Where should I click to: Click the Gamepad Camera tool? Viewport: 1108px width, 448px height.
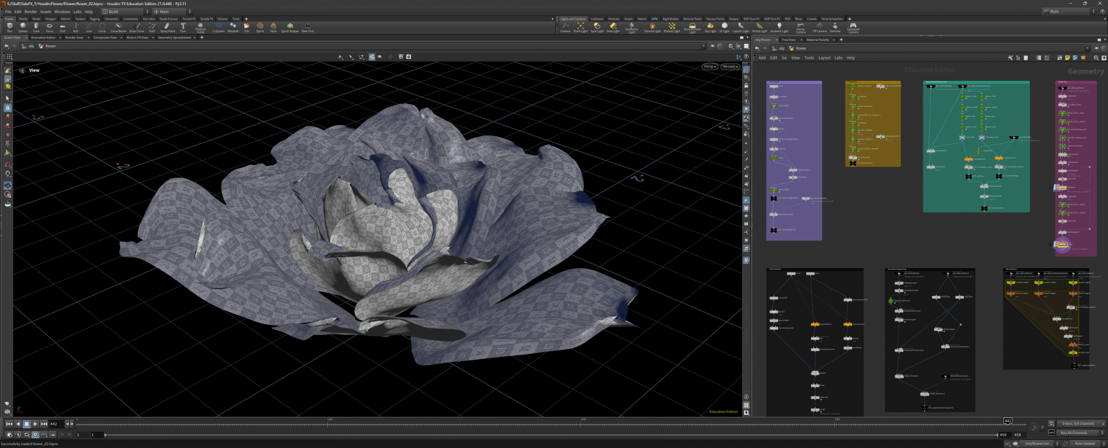(853, 27)
